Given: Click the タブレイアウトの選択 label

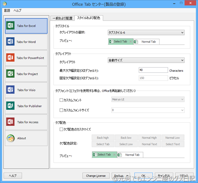Looking at the screenshot, I should click(72, 32).
